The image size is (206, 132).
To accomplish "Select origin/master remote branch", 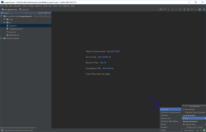I will (x=194, y=124).
